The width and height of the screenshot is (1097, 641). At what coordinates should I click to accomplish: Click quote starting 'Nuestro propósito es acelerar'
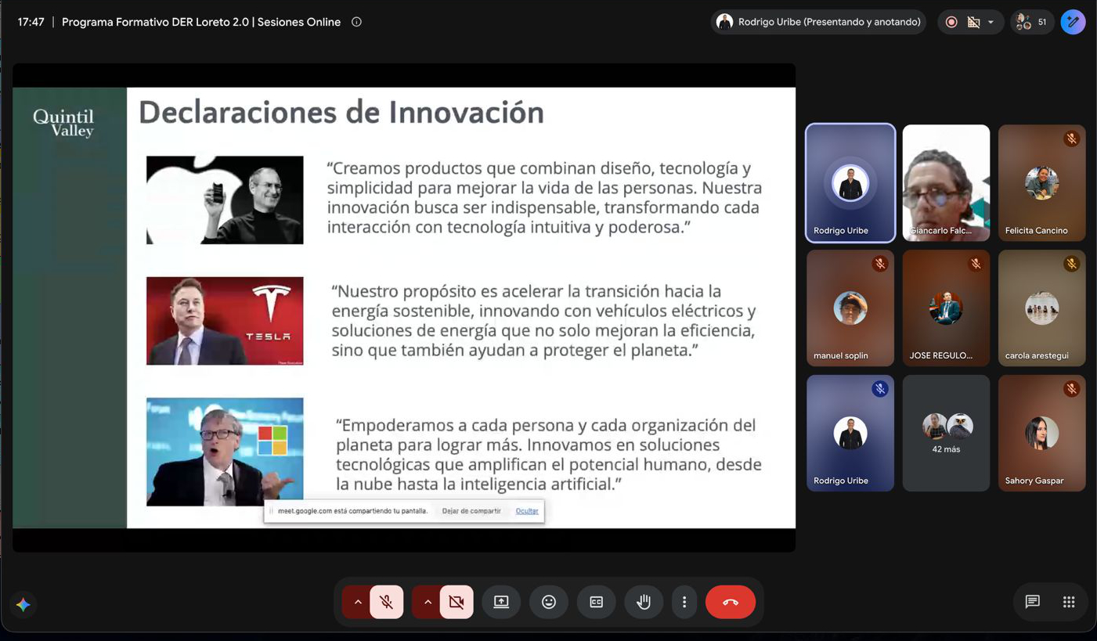[543, 320]
